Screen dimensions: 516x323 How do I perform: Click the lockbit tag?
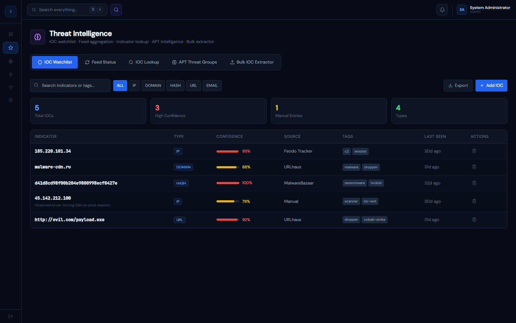[x=376, y=183]
